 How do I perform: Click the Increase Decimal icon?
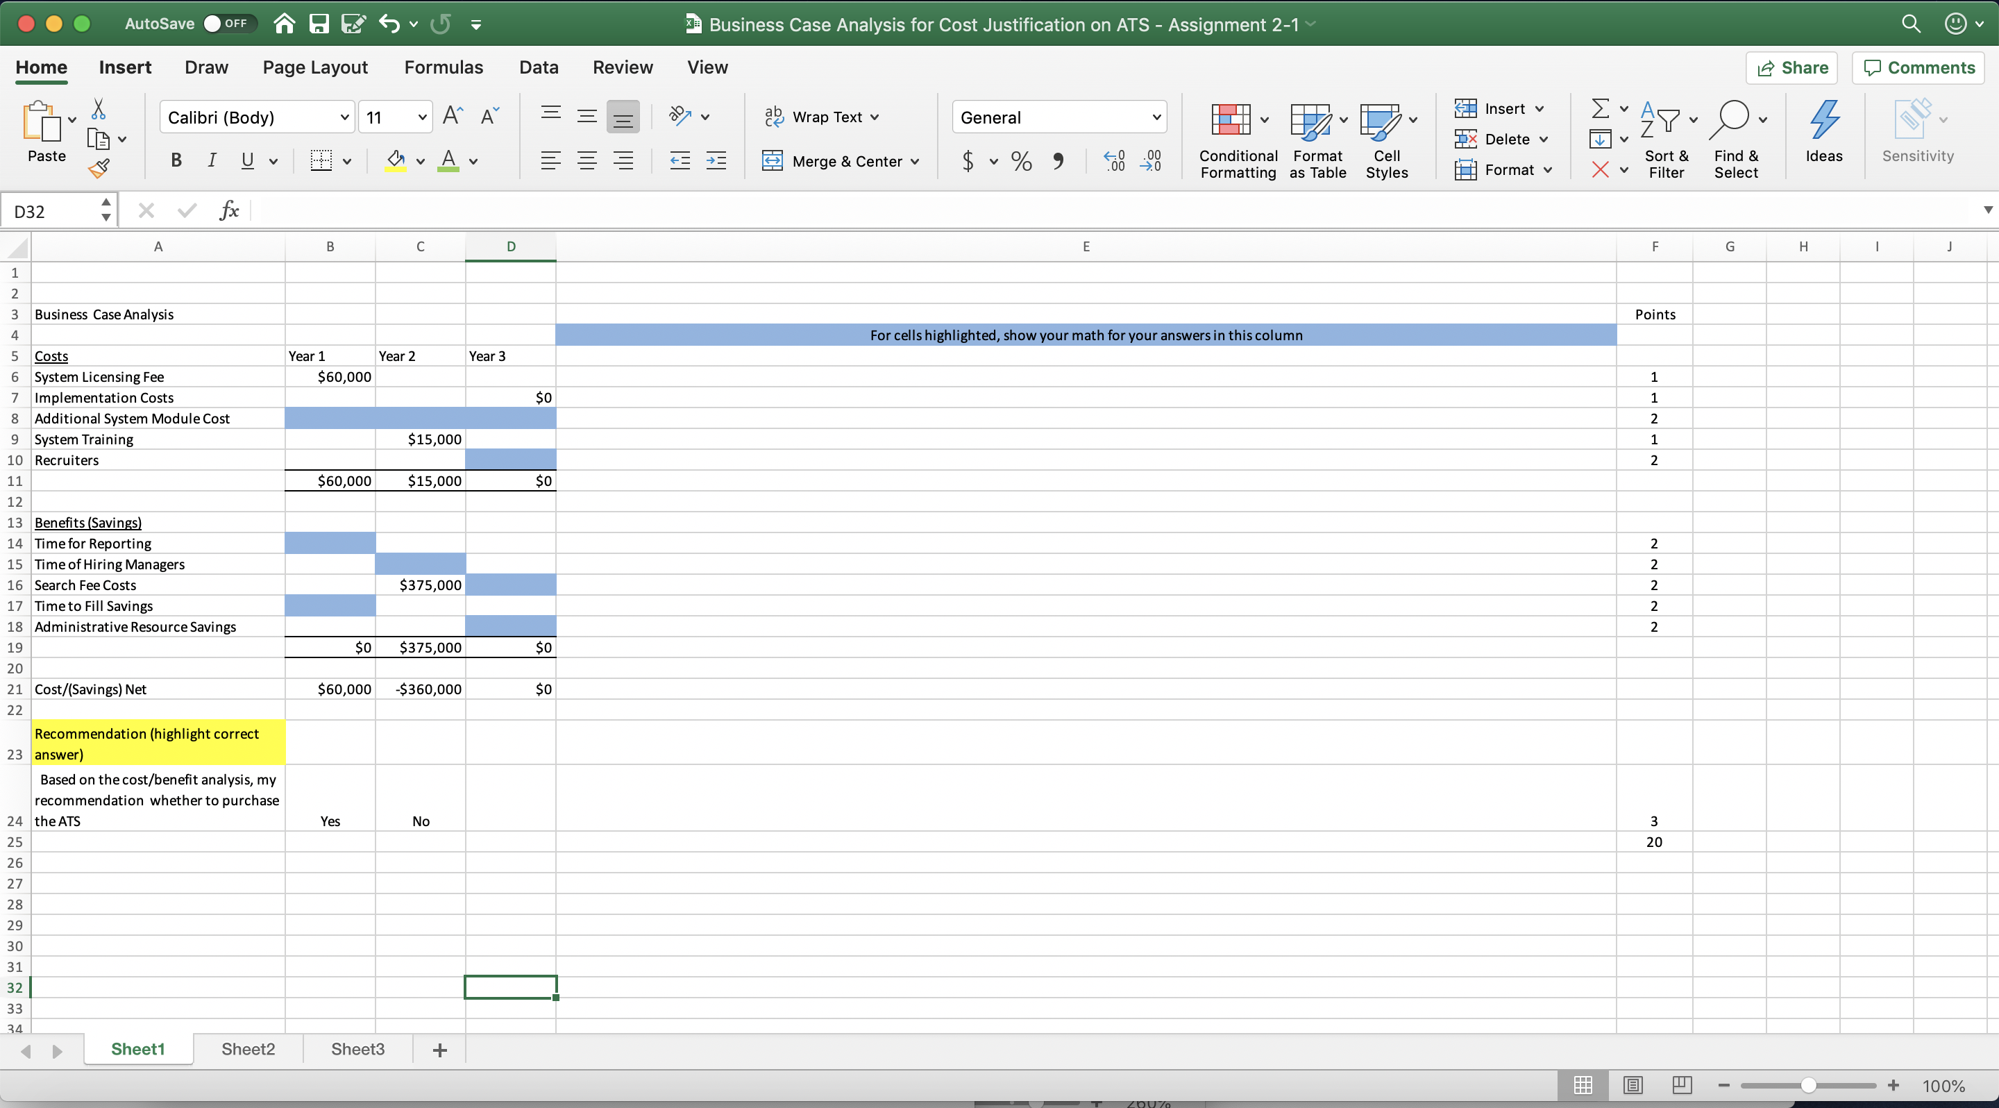[x=1113, y=161]
